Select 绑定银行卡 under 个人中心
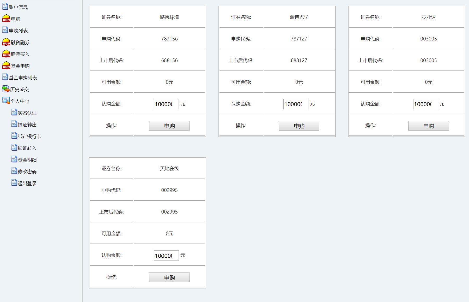This screenshot has height=302, width=469. click(29, 137)
